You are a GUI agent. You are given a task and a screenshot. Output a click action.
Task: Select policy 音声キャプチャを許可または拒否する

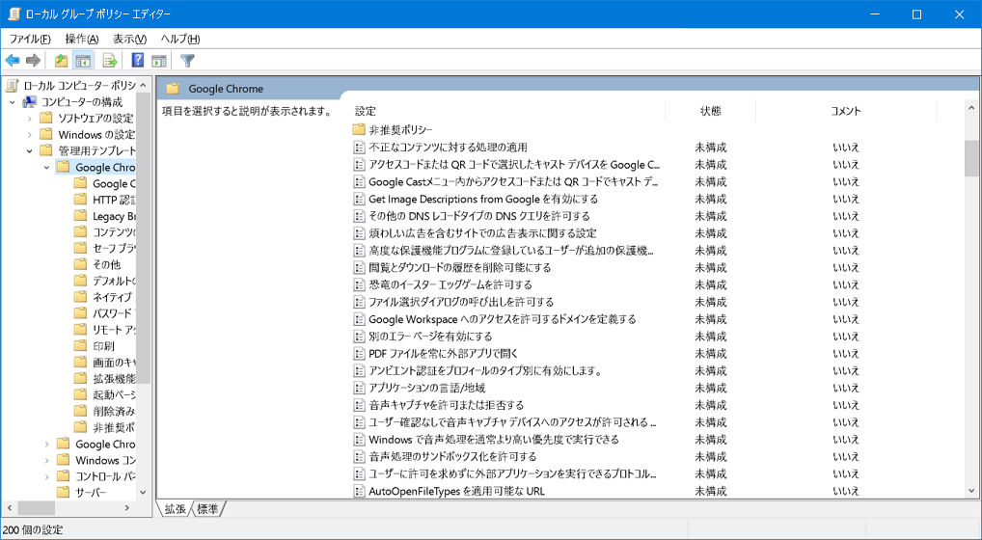click(446, 405)
